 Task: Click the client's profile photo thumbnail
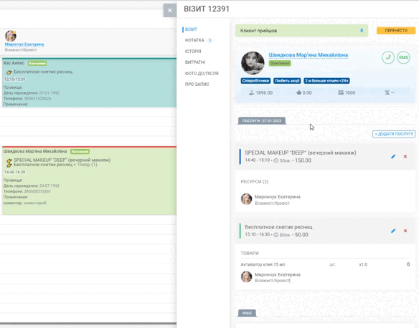pyautogui.click(x=253, y=63)
